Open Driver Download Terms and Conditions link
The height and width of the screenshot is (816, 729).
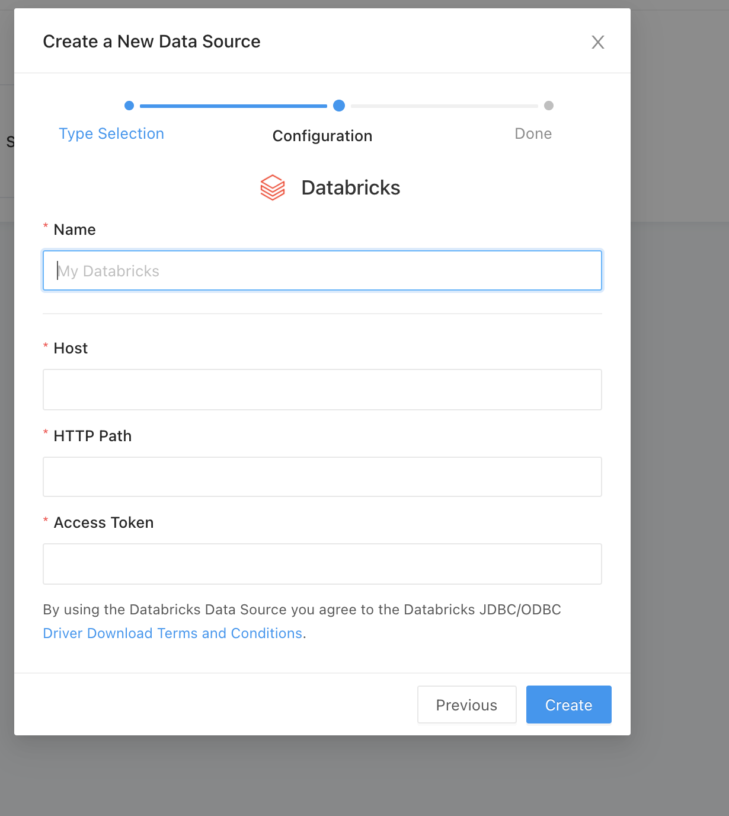172,633
